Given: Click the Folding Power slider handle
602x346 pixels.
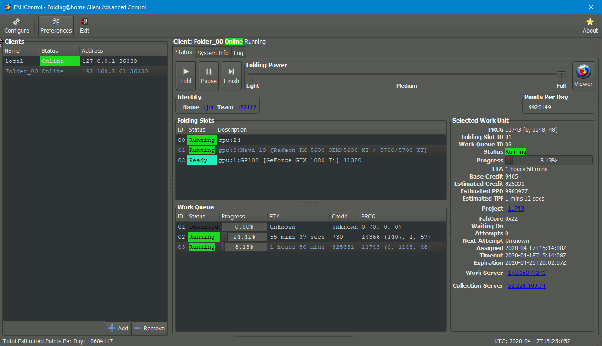Looking at the screenshot, I should 561,74.
